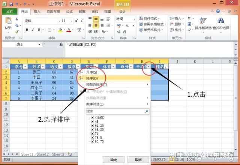This screenshot has height=165, width=240.
Task: Click the fill color bucket icon
Action: click(61, 30)
